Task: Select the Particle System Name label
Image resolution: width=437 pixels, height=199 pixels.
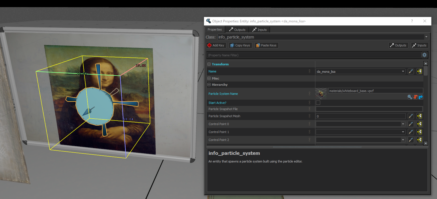Action: (x=223, y=94)
